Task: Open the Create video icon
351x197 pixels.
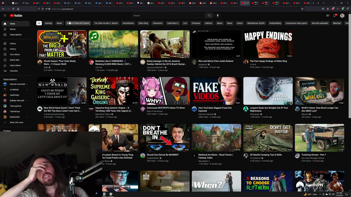Action: 328,15
